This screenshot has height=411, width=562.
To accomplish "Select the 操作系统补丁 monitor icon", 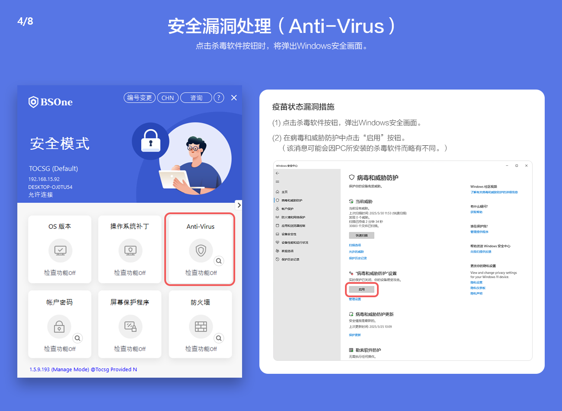I will point(130,250).
